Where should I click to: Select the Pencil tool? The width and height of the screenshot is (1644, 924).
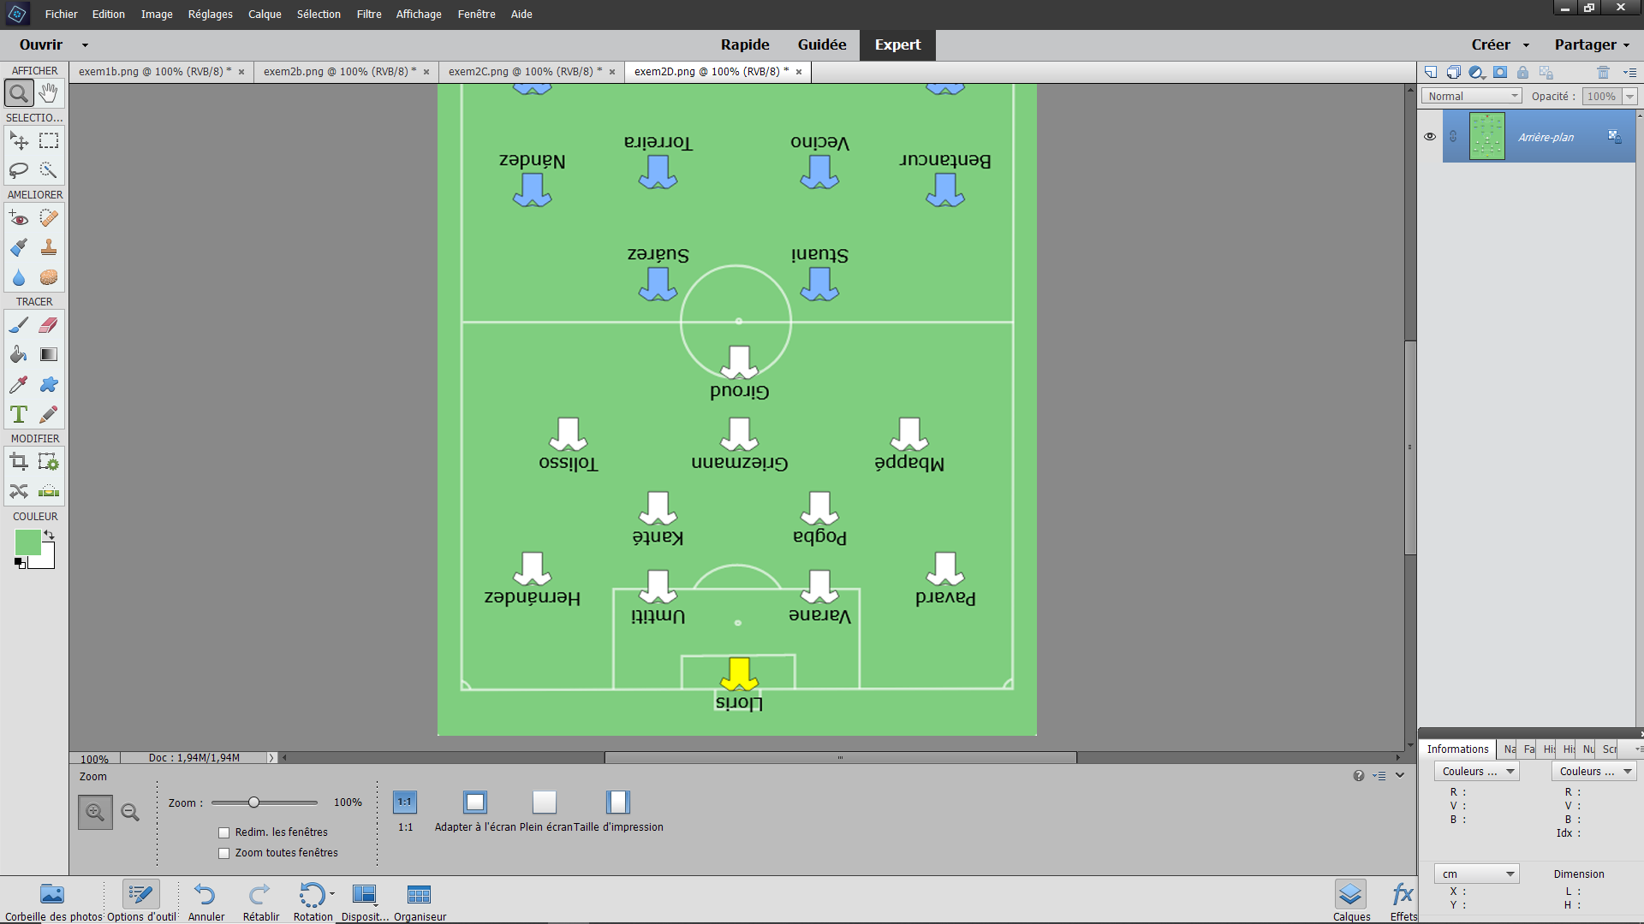click(x=49, y=414)
